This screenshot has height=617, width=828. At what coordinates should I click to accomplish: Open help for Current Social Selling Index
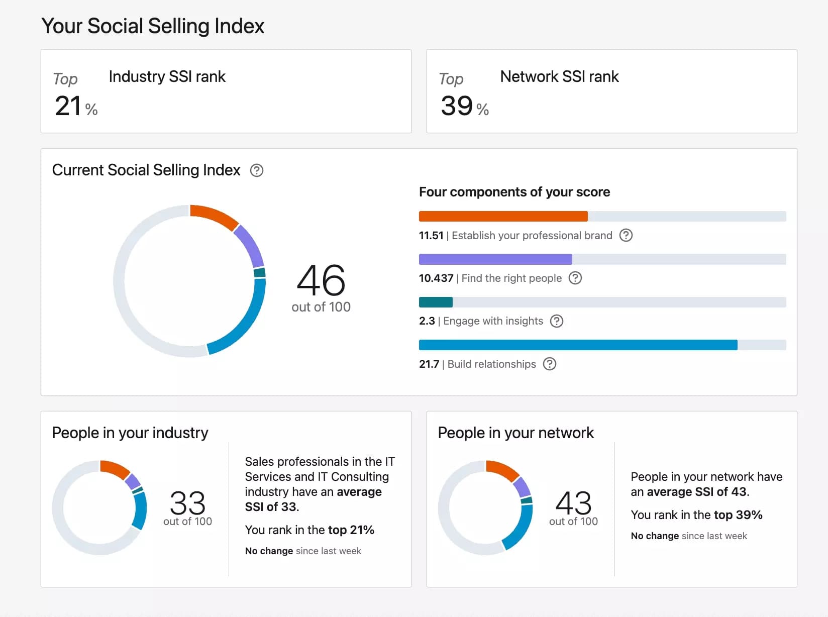click(x=257, y=171)
